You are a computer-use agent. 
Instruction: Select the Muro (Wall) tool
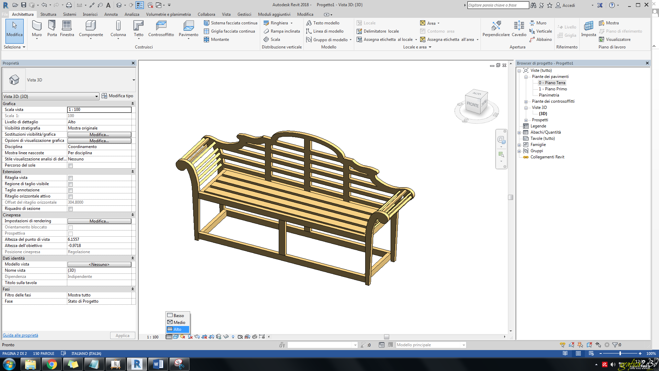click(x=37, y=29)
